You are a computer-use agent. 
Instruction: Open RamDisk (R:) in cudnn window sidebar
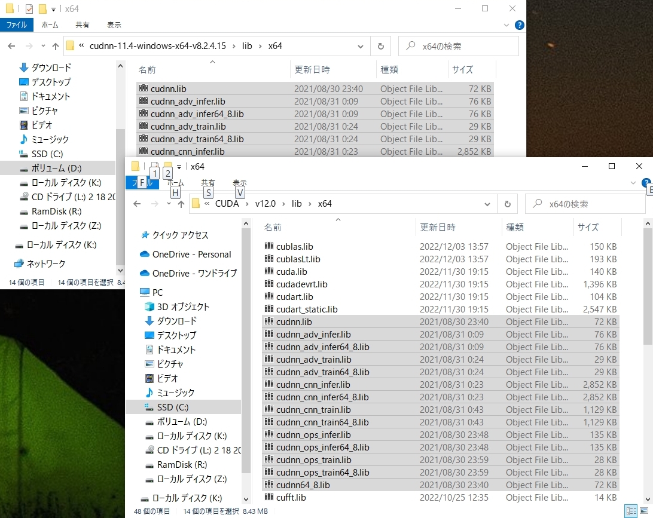click(56, 212)
